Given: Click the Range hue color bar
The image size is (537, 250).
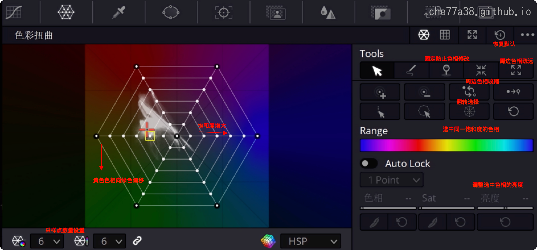Looking at the screenshot, I should pyautogui.click(x=446, y=145).
